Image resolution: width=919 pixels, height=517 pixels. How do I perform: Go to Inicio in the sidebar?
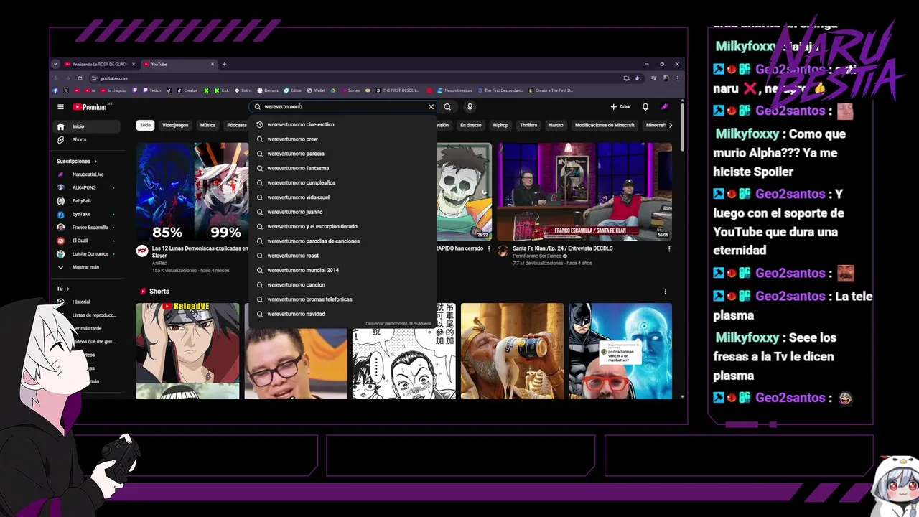tap(88, 126)
